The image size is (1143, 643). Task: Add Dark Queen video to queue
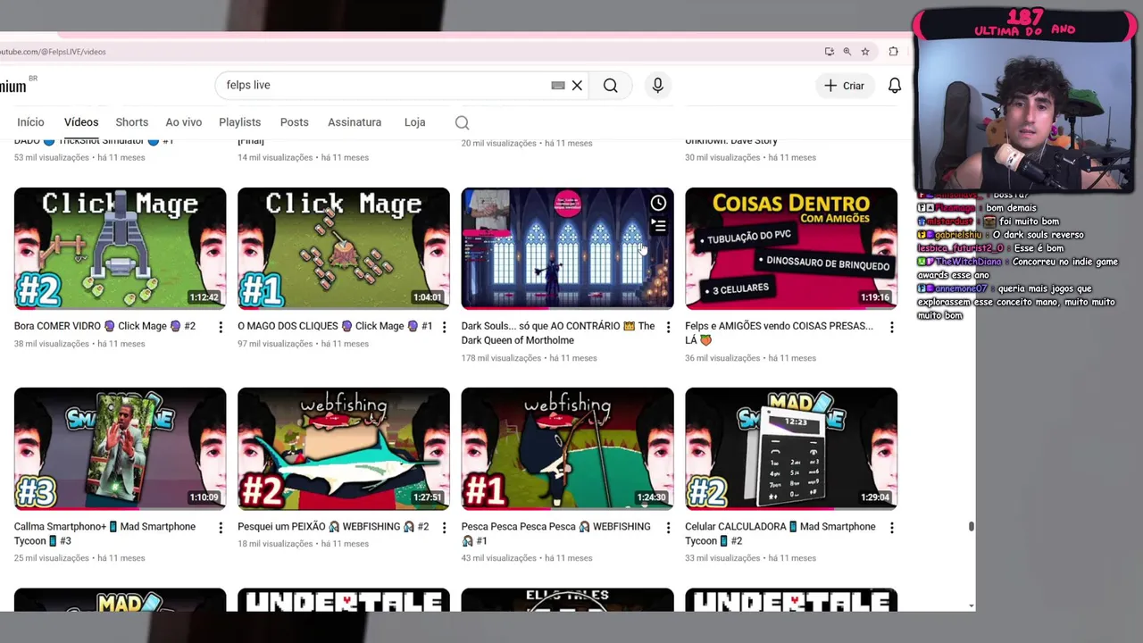[x=658, y=226]
